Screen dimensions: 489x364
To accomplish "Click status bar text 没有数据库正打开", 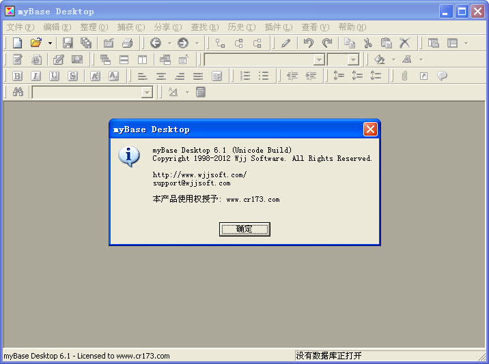I will [329, 356].
